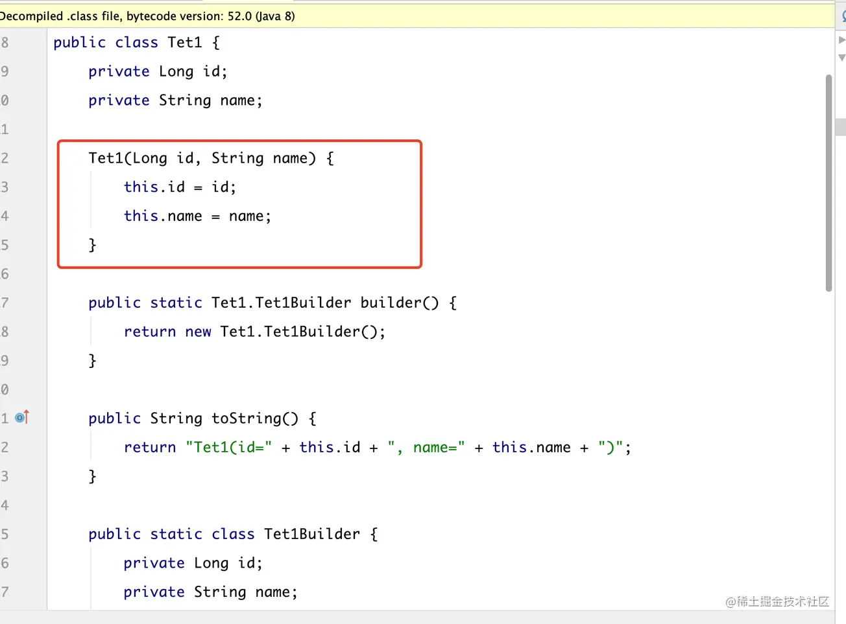Viewport: 846px width, 624px height.
Task: Click Tet1 class name in class declaration
Action: [185, 43]
